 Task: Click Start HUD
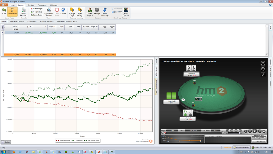pos(117,9)
